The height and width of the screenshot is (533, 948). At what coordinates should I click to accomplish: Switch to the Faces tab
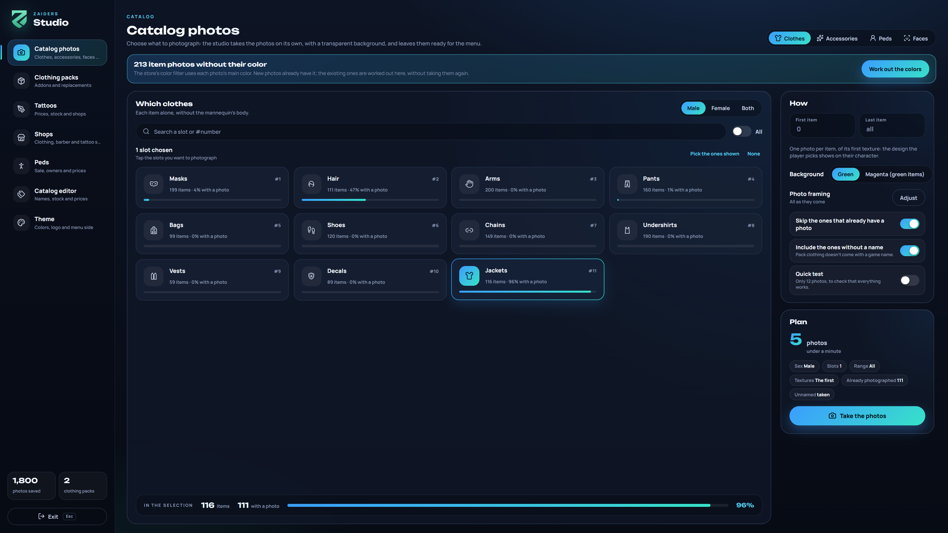916,38
